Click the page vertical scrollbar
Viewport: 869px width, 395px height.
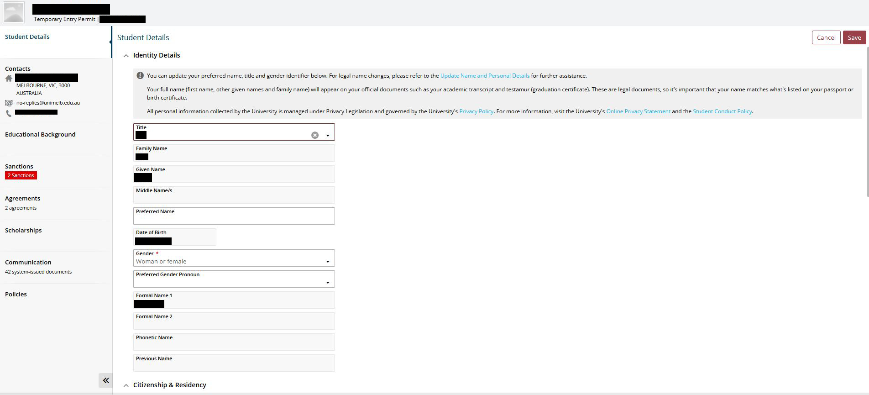coord(867,121)
